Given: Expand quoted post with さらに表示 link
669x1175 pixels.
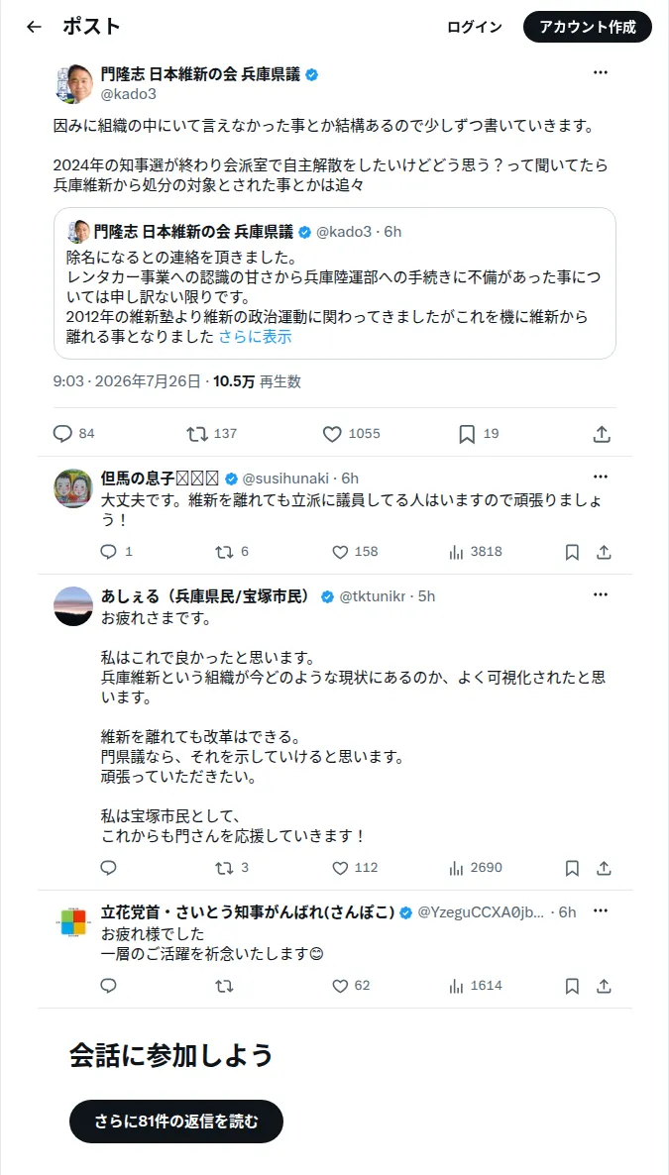Looking at the screenshot, I should pos(255,337).
